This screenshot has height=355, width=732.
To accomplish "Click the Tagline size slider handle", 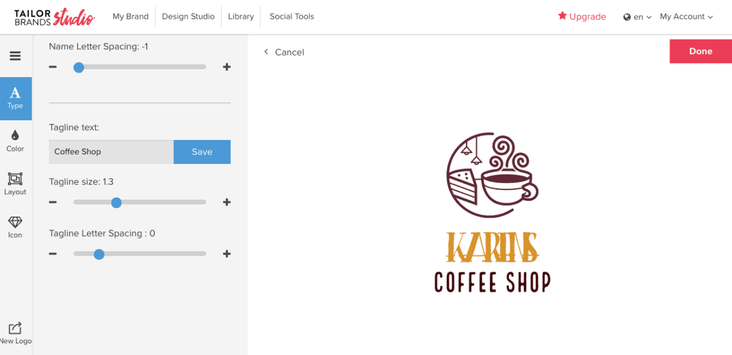I will (x=116, y=202).
